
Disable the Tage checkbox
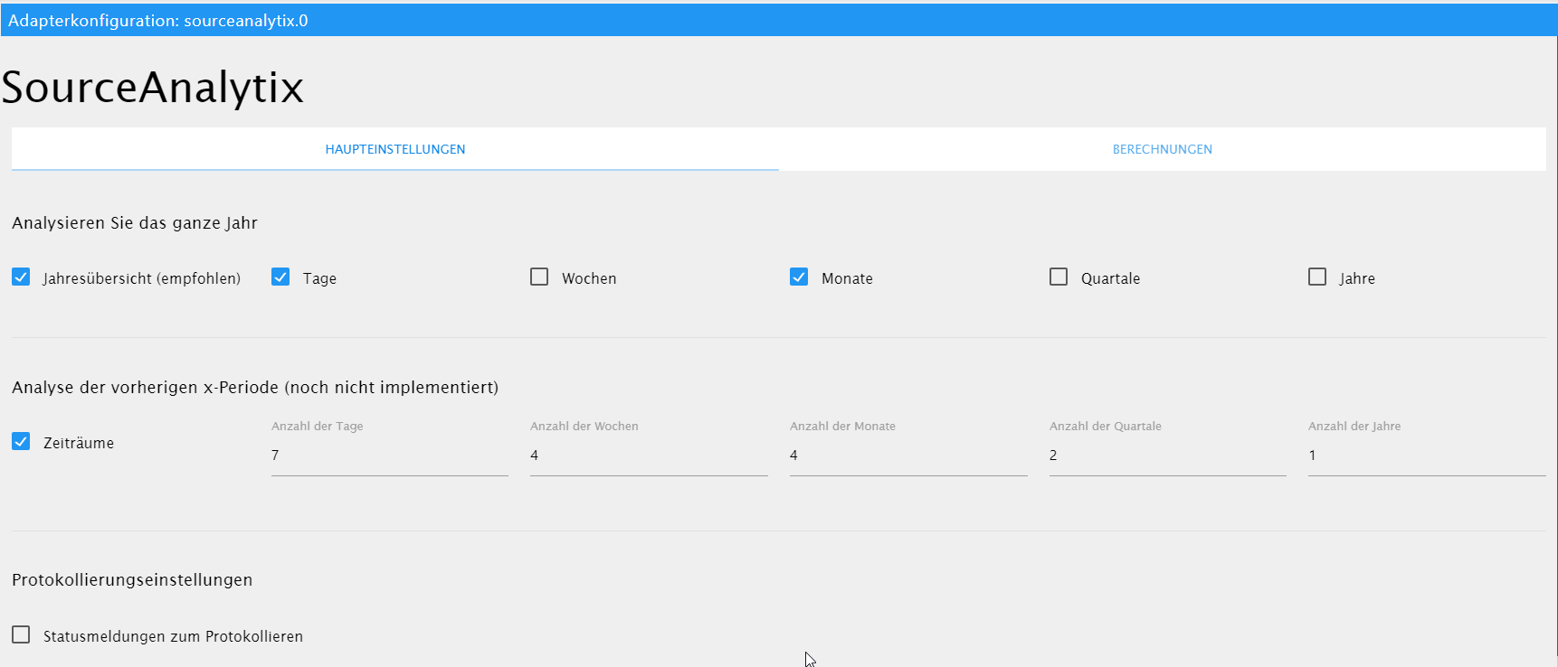pyautogui.click(x=280, y=277)
